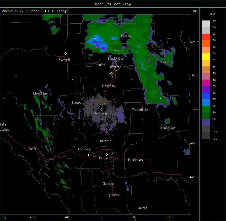Screen dimensions: 226x221
Task: Click the km unit label at bottom left
Action: [4, 218]
